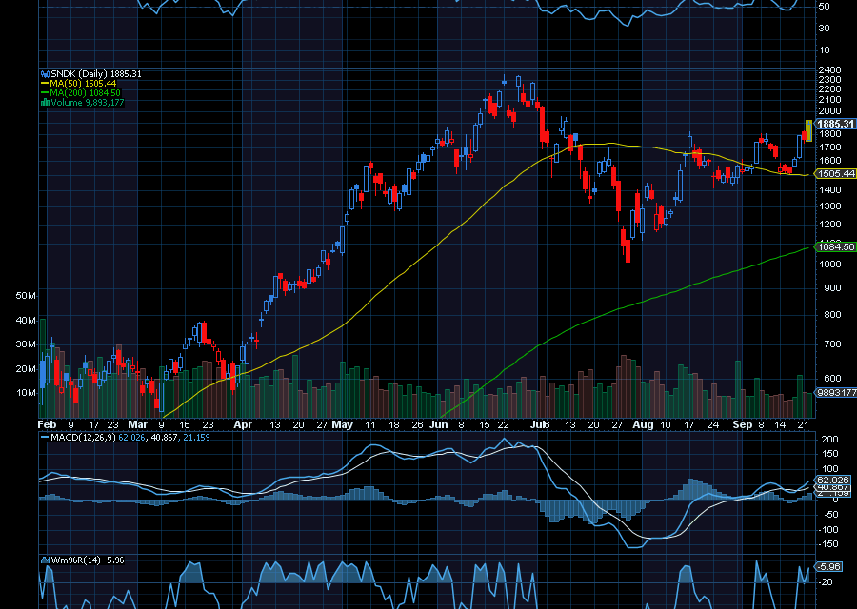
Task: Click the candlestick icon beside SNDK (Daily)
Action: click(45, 73)
